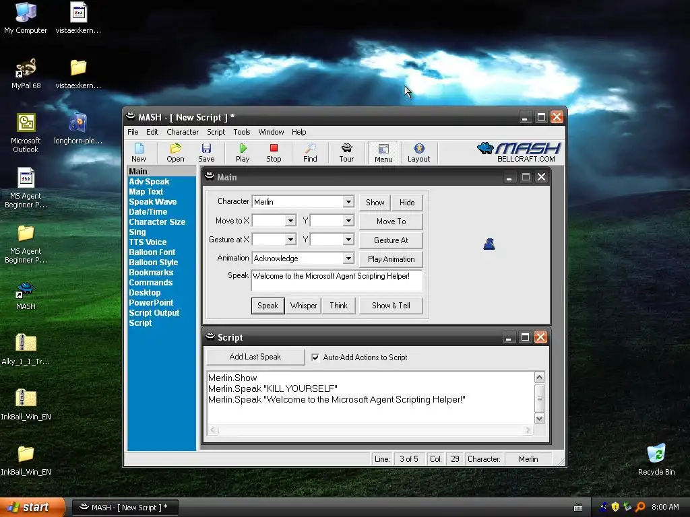This screenshot has width=690, height=517.
Task: Click the Layout toolbar icon
Action: pyautogui.click(x=418, y=152)
